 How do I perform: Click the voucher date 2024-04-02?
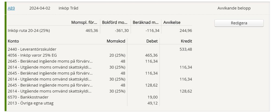click(x=40, y=8)
